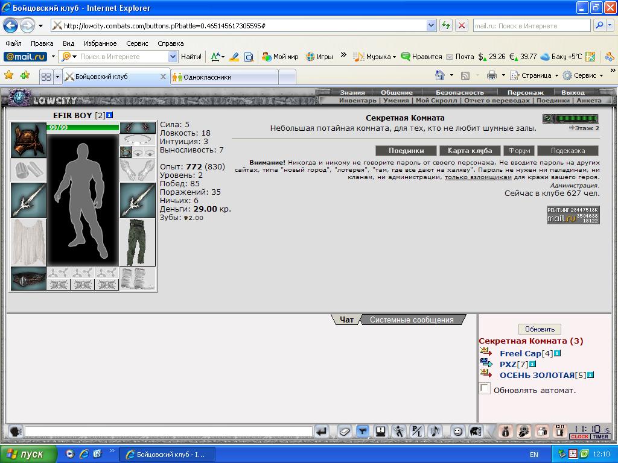Open info icon next to Freel Cap
618x463 pixels.
pyautogui.click(x=557, y=353)
